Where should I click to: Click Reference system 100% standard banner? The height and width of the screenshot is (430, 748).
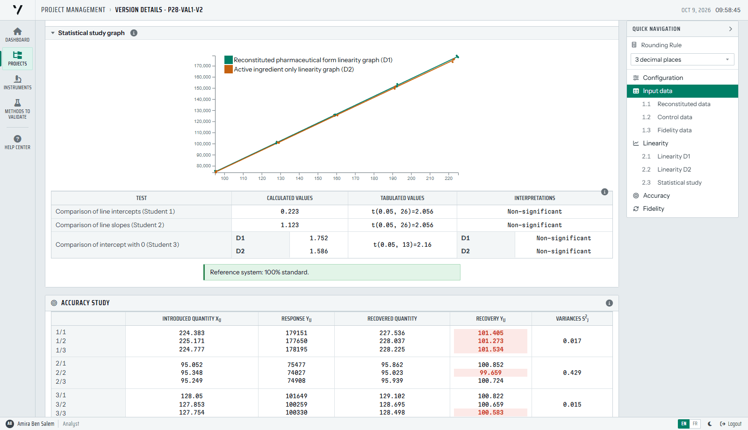332,272
